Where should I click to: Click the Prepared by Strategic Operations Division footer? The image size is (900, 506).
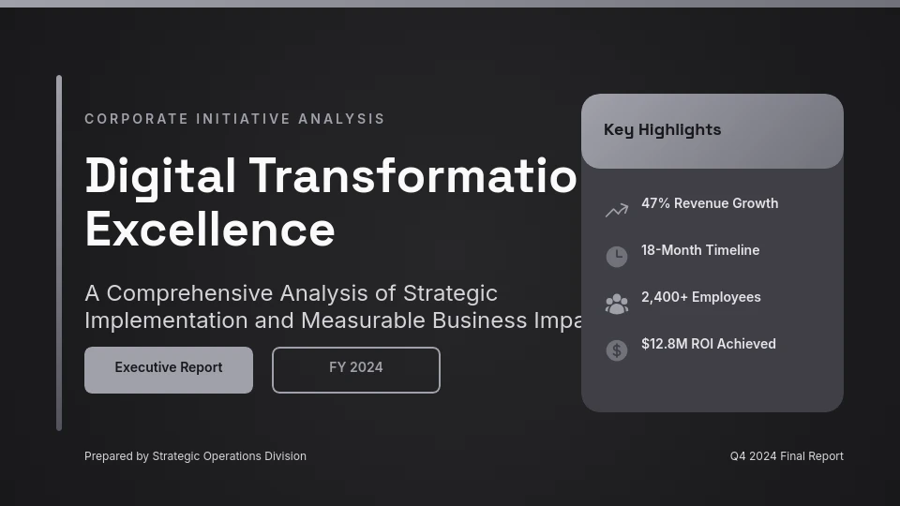point(195,456)
